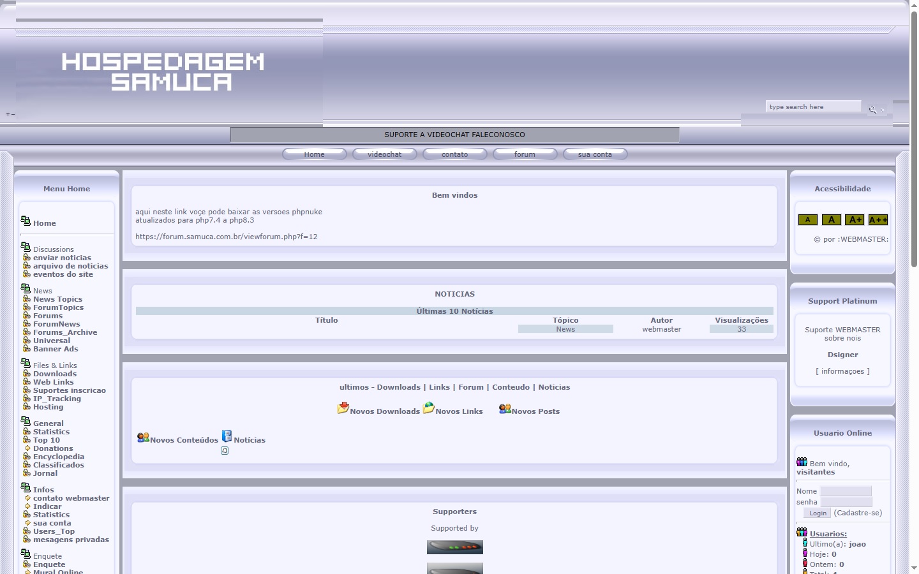The image size is (919, 574).
Task: Open arquivo de noticias link
Action: [71, 266]
